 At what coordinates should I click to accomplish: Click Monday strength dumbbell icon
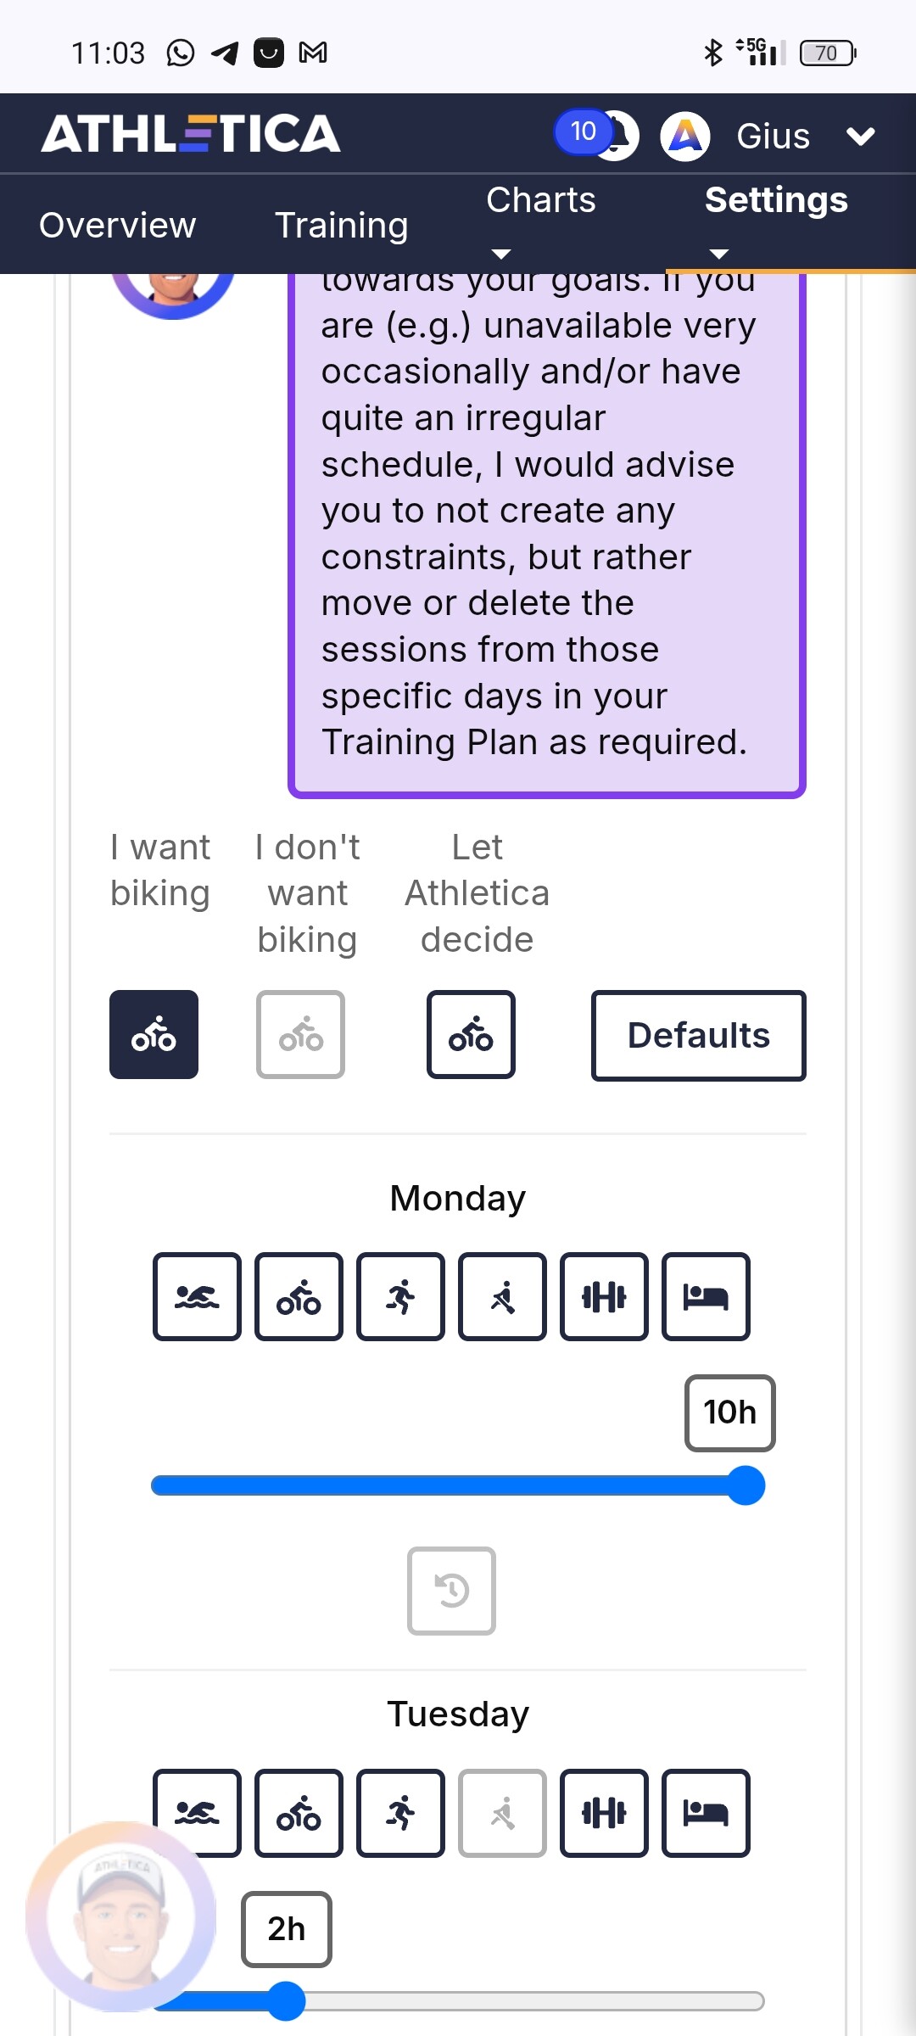(604, 1296)
